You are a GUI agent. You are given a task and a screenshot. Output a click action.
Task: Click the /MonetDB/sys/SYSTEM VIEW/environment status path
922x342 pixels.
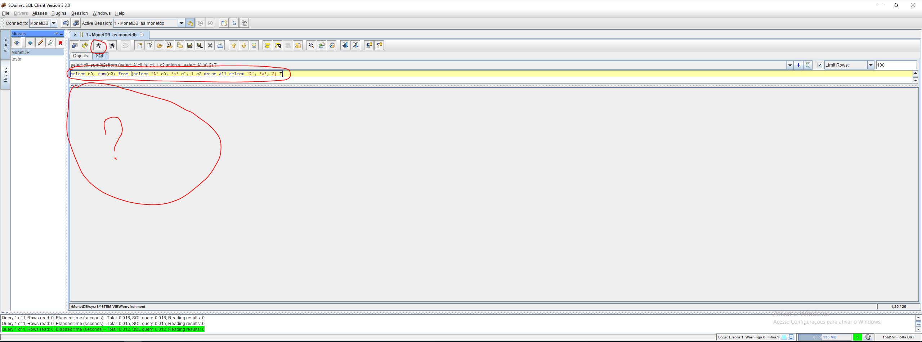(x=108, y=307)
